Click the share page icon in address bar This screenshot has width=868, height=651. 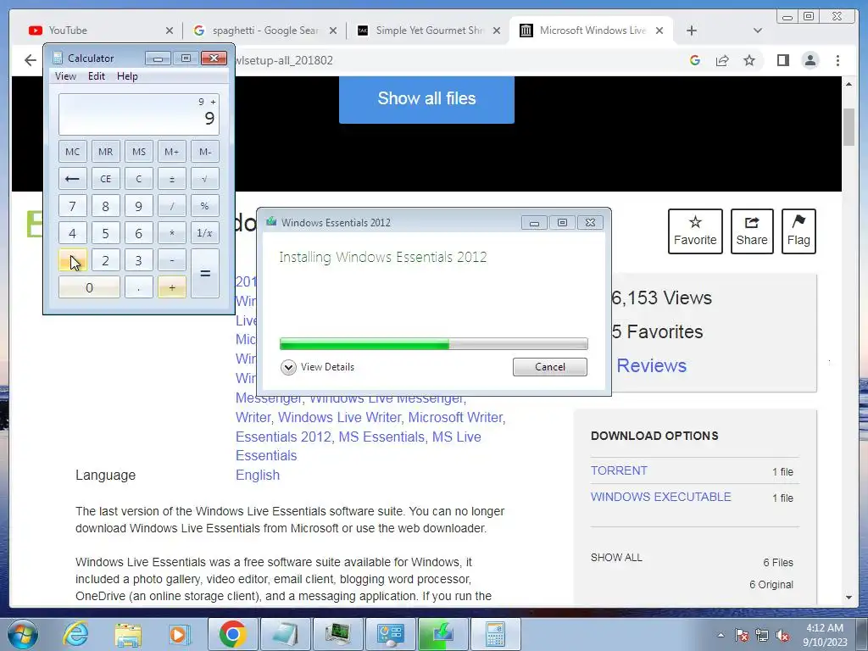722,60
